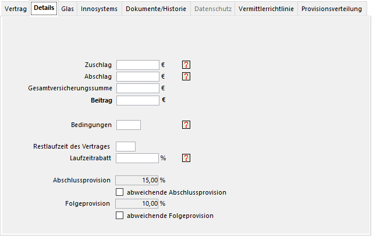This screenshot has height=236, width=373.
Task: Select the Details tab
Action: 44,8
